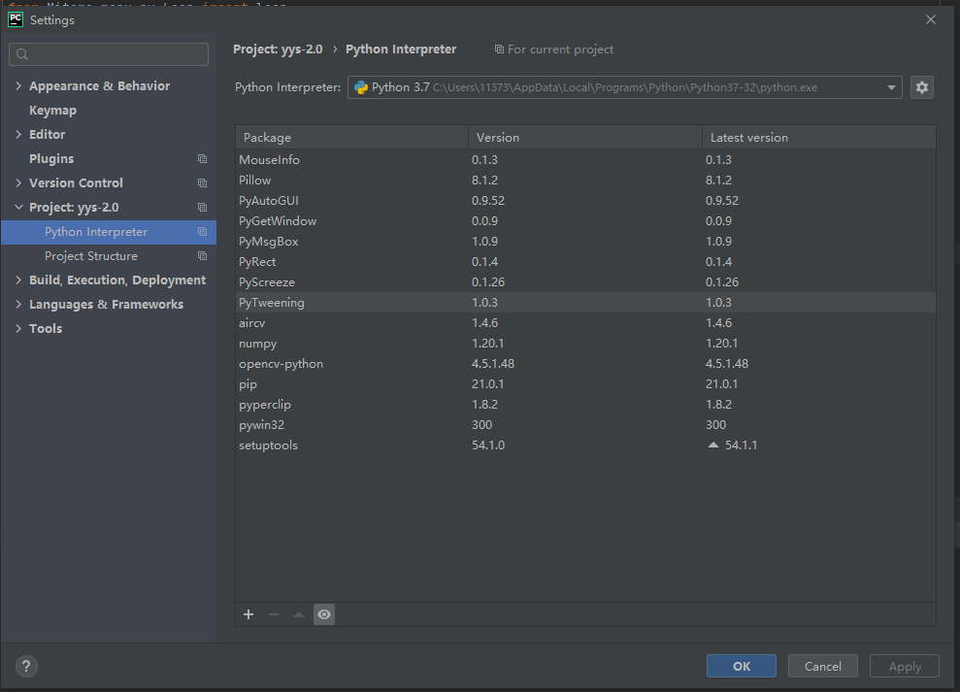Open Project Structure settings page
The image size is (960, 692).
click(x=91, y=256)
